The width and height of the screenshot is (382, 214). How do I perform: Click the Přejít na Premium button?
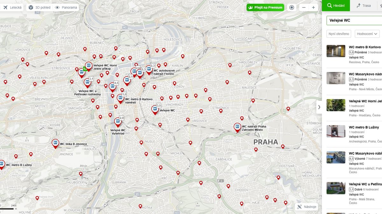click(x=265, y=7)
